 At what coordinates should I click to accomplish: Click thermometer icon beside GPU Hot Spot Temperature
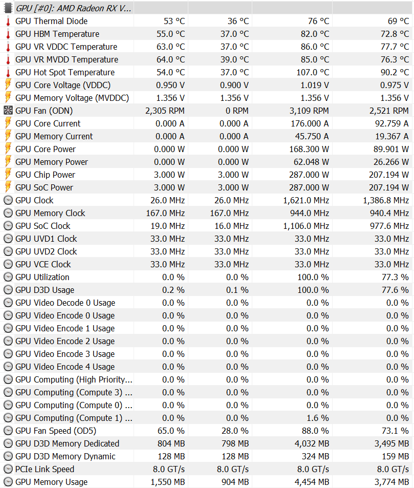pos(8,72)
